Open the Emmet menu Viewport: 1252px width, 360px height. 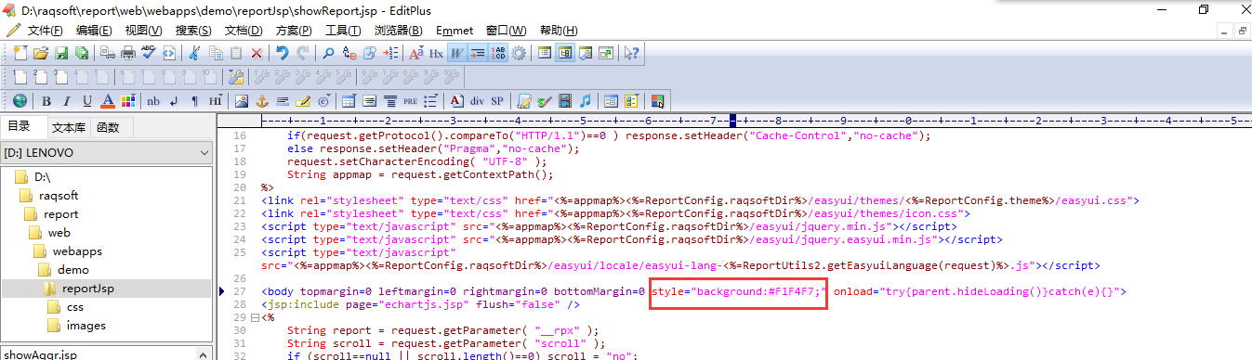click(455, 30)
